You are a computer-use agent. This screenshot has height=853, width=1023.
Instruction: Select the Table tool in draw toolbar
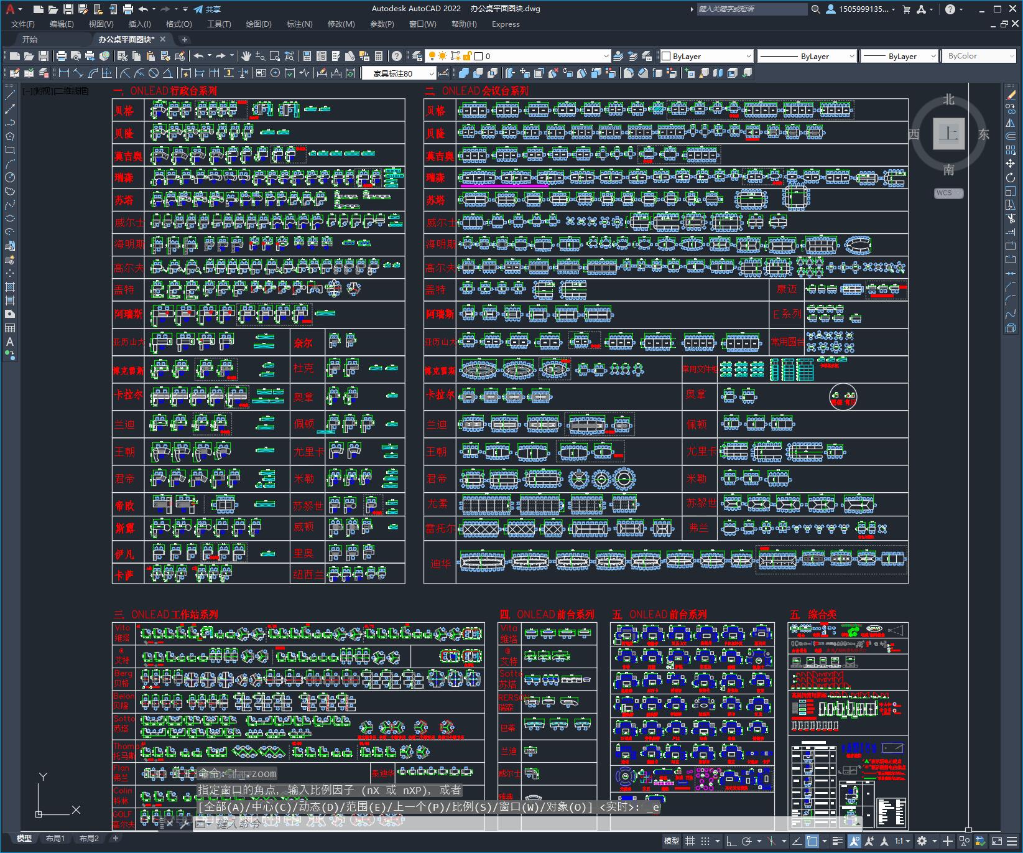click(x=10, y=328)
